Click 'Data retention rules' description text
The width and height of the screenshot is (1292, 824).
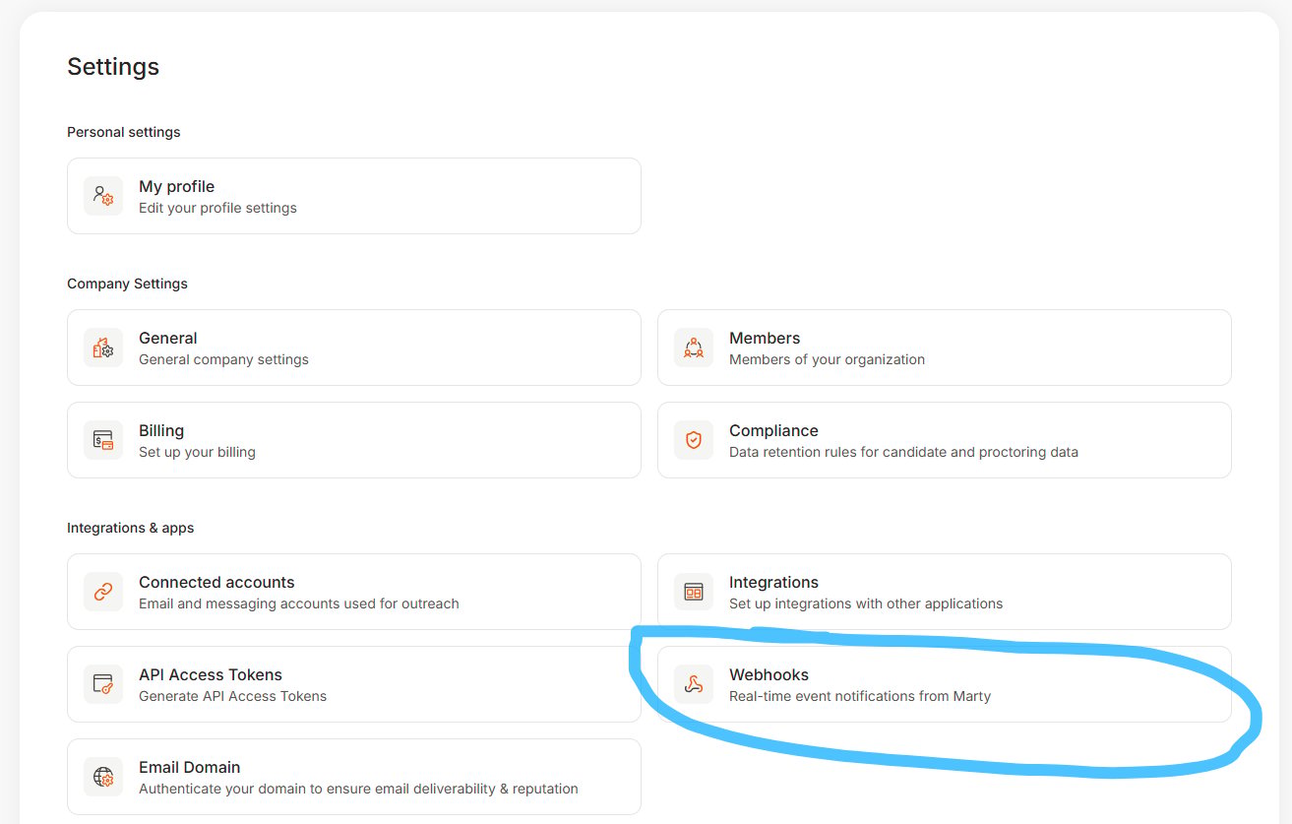(903, 452)
